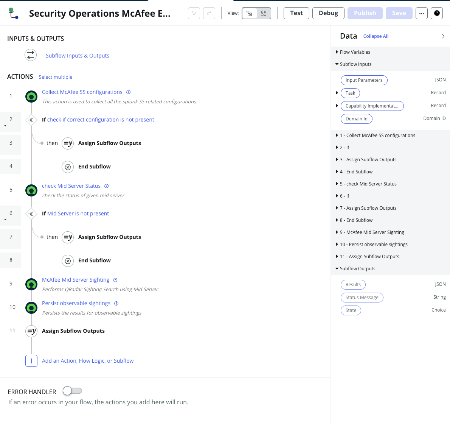Collapse the Data panel with right chevron

point(443,36)
